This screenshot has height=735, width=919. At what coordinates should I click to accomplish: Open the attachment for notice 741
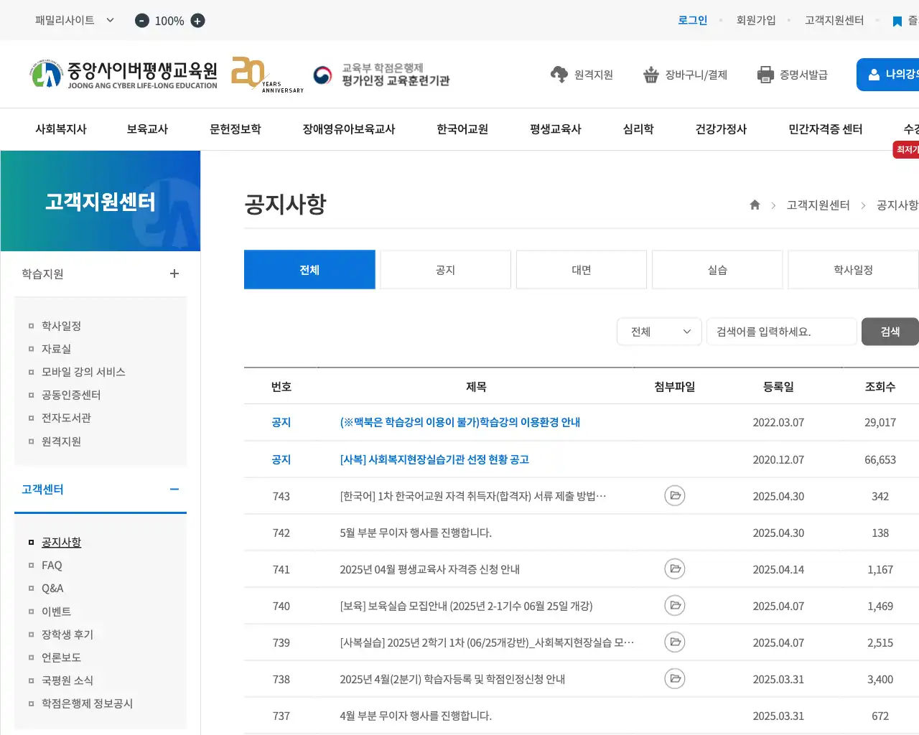[674, 568]
